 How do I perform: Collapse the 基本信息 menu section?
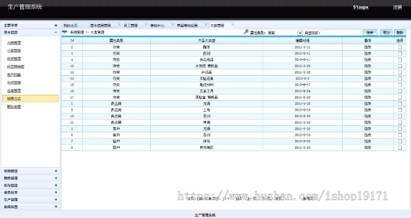tap(56, 32)
